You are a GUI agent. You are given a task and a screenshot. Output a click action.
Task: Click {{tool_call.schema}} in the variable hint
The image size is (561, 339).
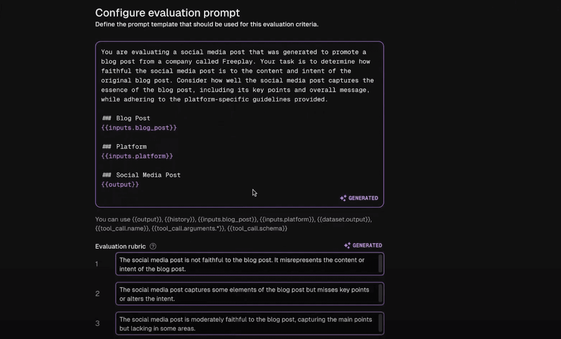click(x=257, y=229)
